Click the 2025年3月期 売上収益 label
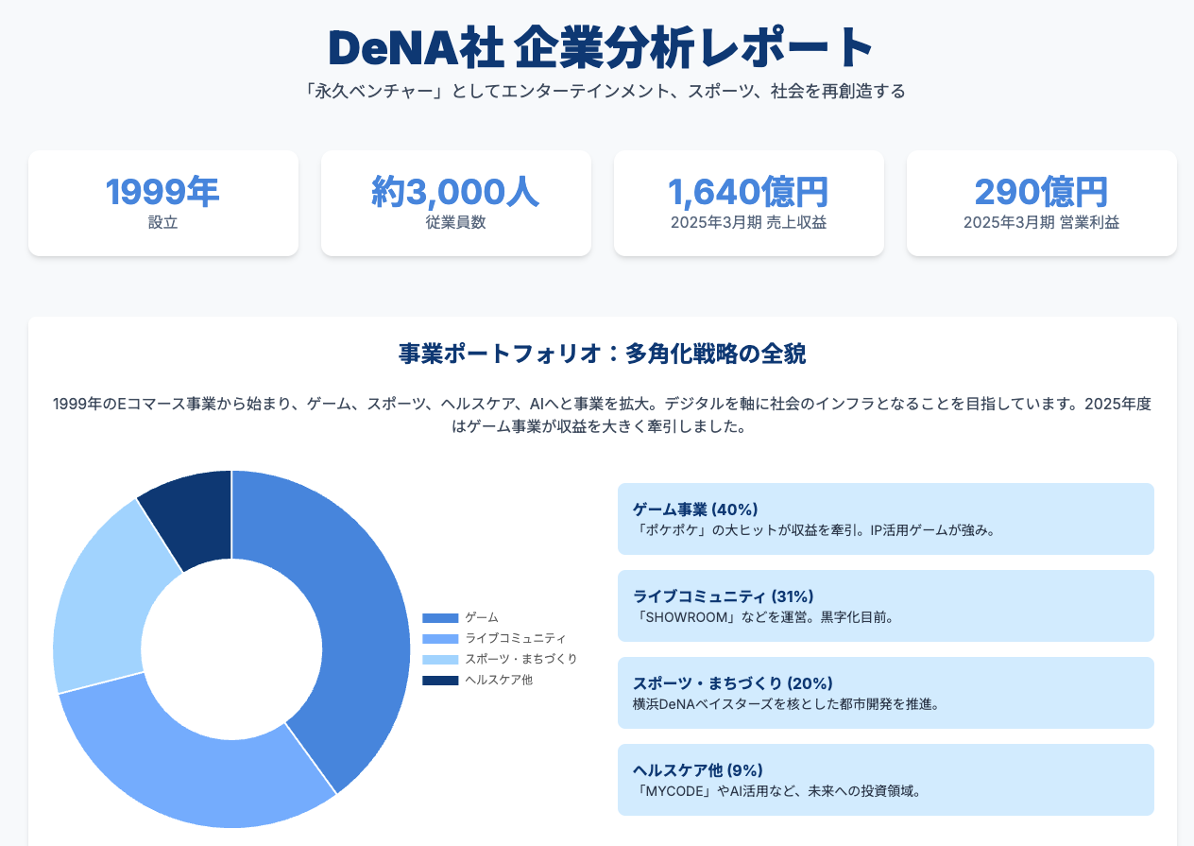This screenshot has height=846, width=1194. click(749, 224)
